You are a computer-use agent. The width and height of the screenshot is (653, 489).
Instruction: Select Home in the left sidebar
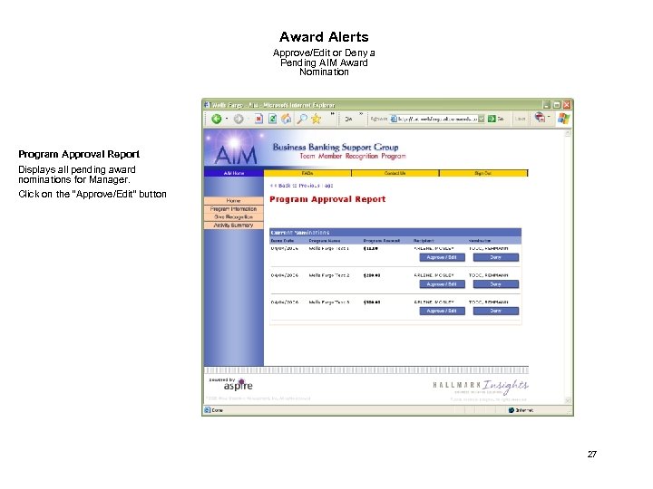click(234, 200)
